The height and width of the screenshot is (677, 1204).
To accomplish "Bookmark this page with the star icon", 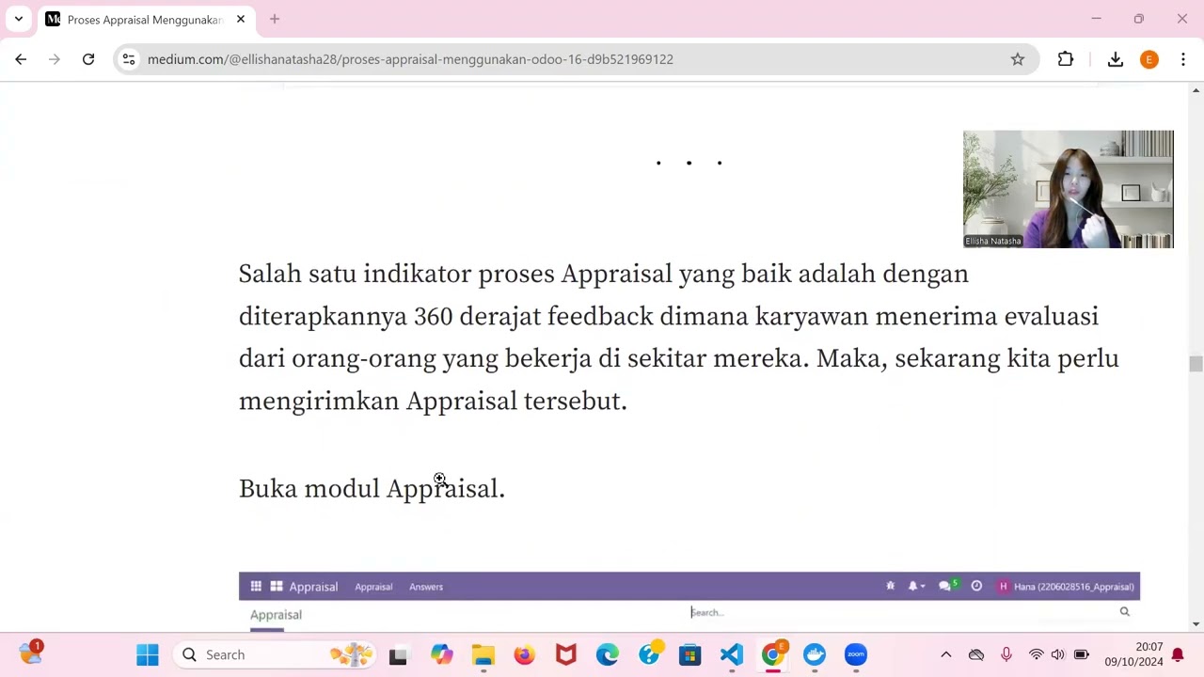I will click(1018, 59).
